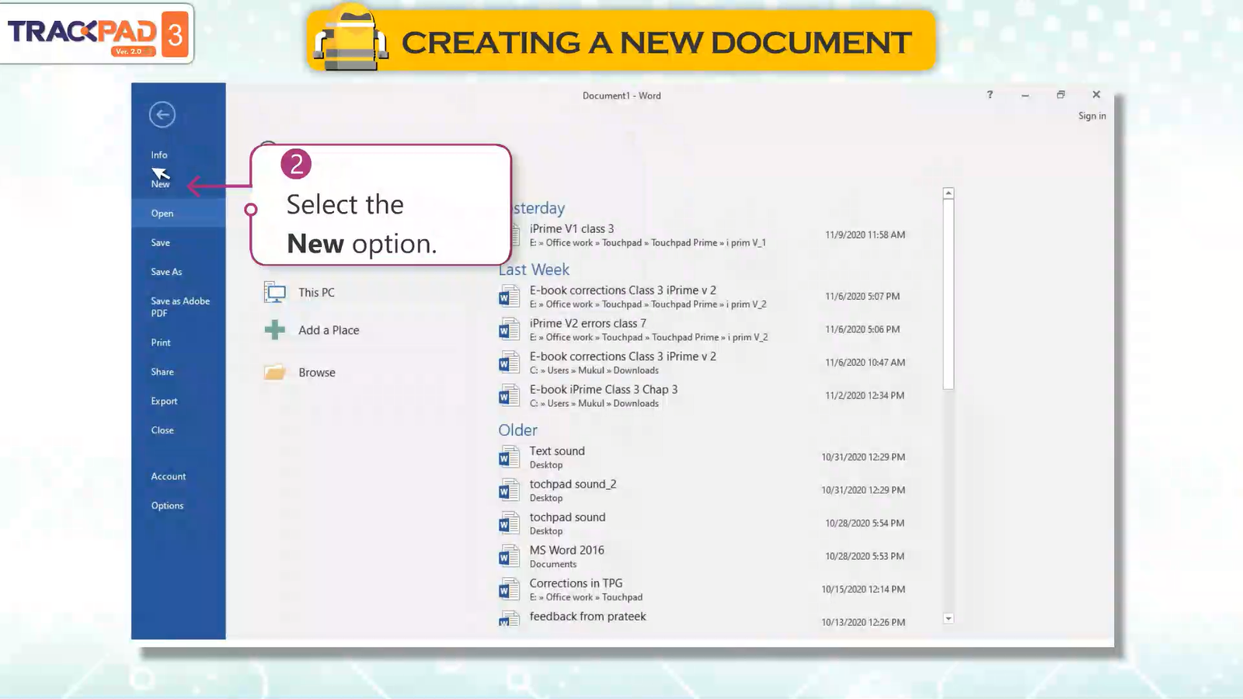Click Word icon of E-book corrections 10:47 AM

coord(509,363)
